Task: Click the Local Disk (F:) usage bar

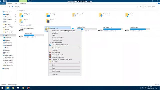Action: click(x=140, y=29)
